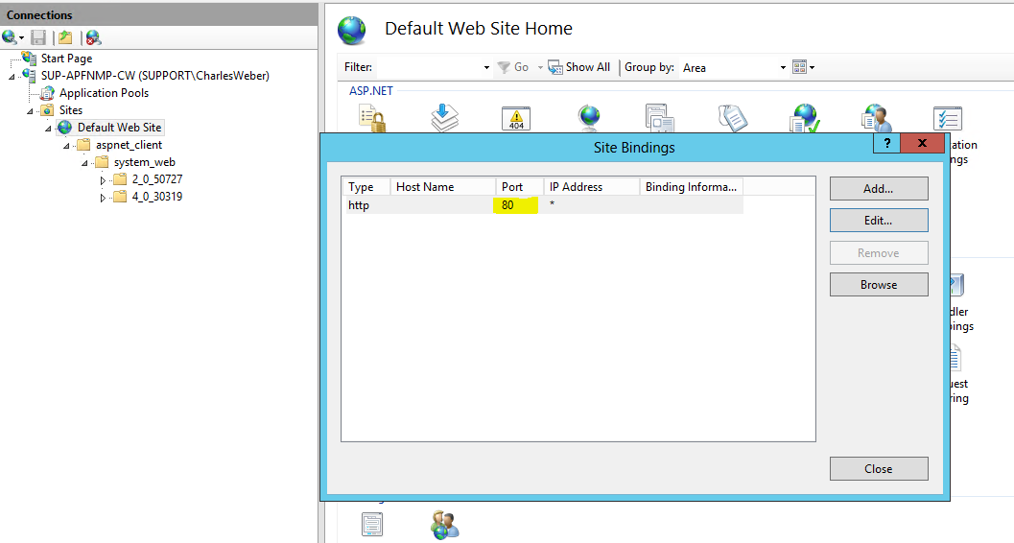Click the Type column header
The height and width of the screenshot is (543, 1014).
click(366, 187)
